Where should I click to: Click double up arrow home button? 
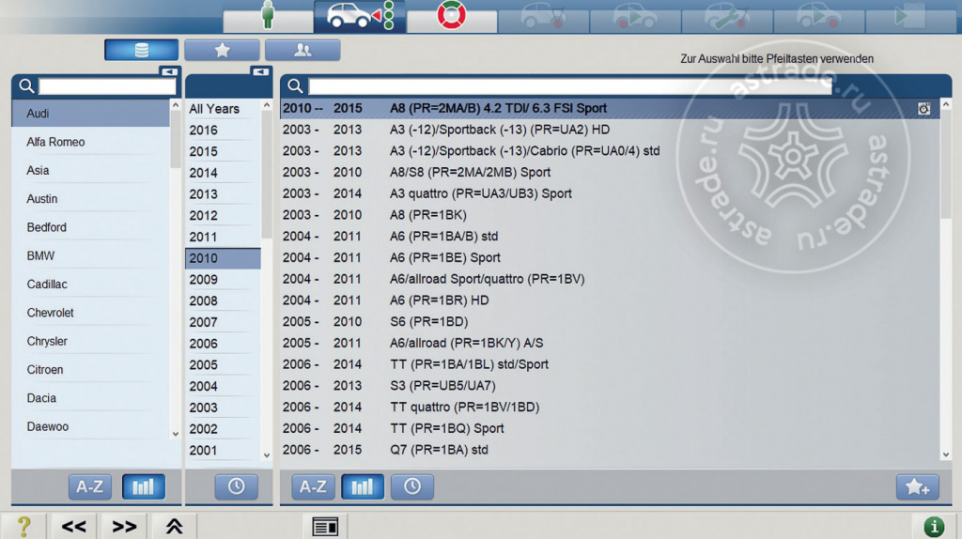pyautogui.click(x=174, y=526)
